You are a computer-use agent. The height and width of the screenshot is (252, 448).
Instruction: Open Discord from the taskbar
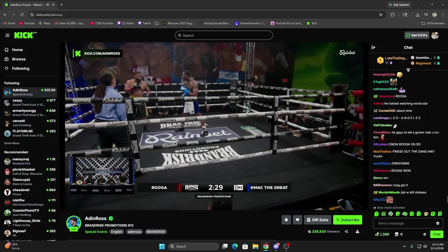[x=276, y=246]
